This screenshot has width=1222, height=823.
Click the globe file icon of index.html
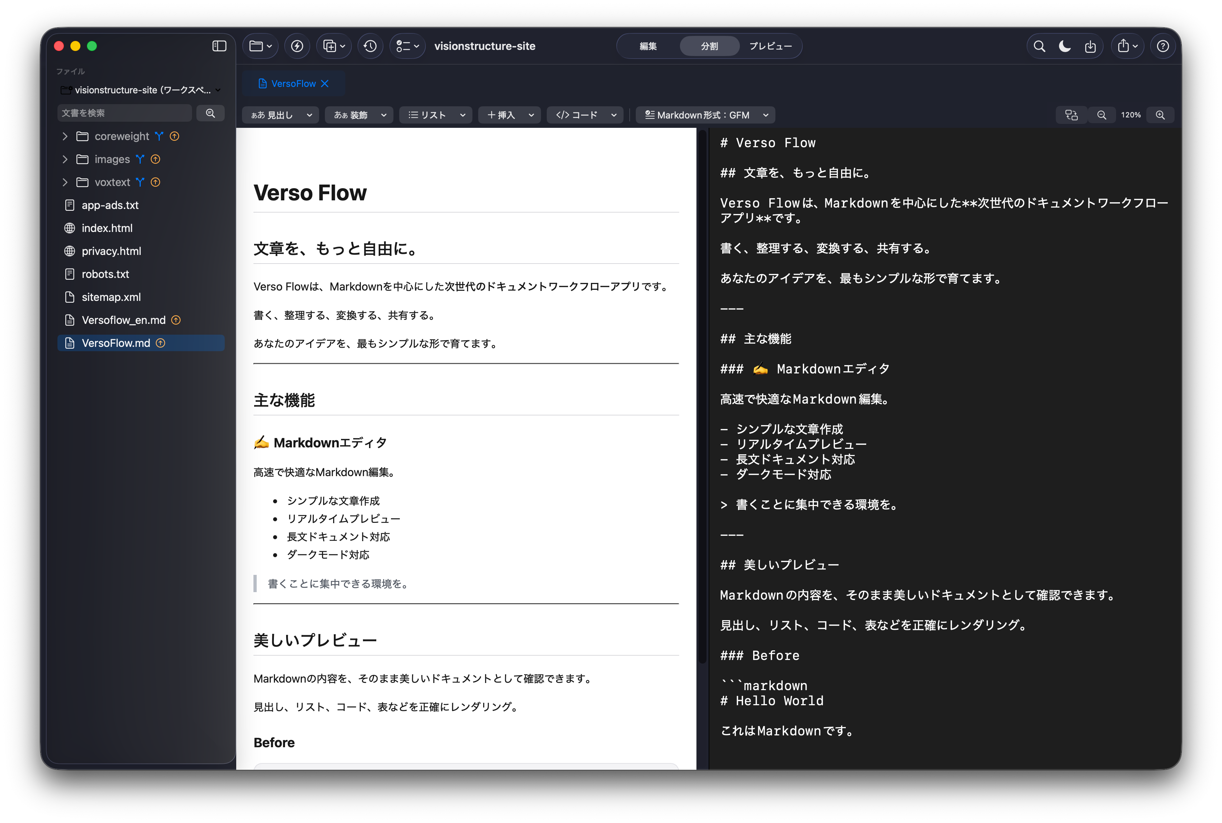(69, 228)
